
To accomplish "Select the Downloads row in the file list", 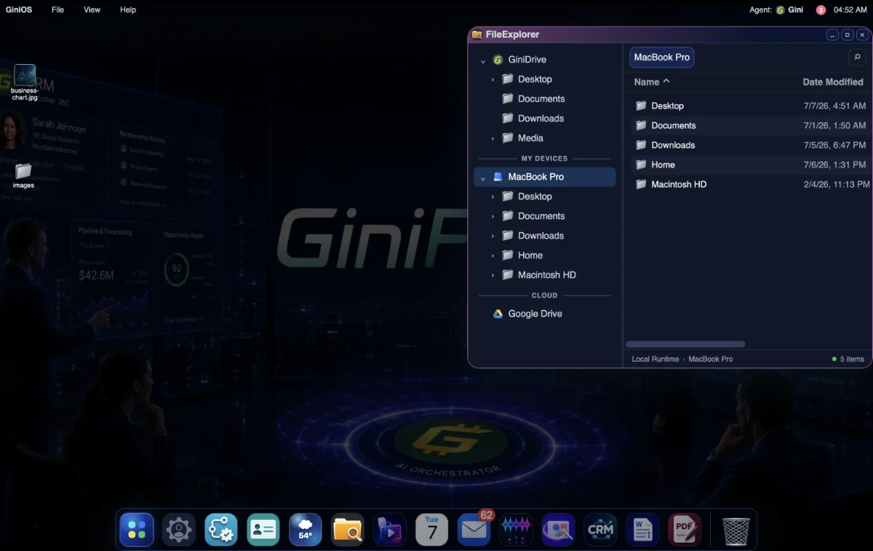I will 751,145.
